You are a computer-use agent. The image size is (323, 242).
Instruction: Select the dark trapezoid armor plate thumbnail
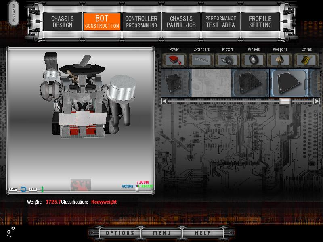(x=250, y=83)
